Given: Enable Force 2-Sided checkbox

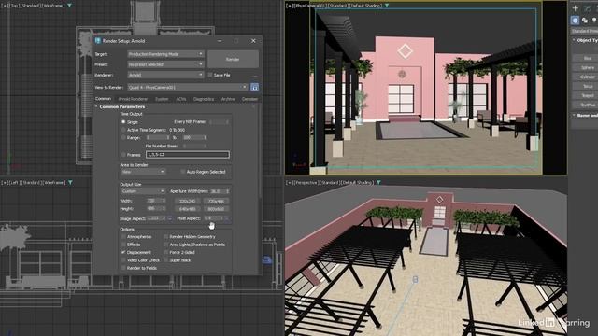Looking at the screenshot, I should [166, 252].
